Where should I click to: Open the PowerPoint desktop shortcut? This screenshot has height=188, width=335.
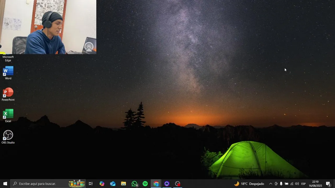tap(8, 94)
